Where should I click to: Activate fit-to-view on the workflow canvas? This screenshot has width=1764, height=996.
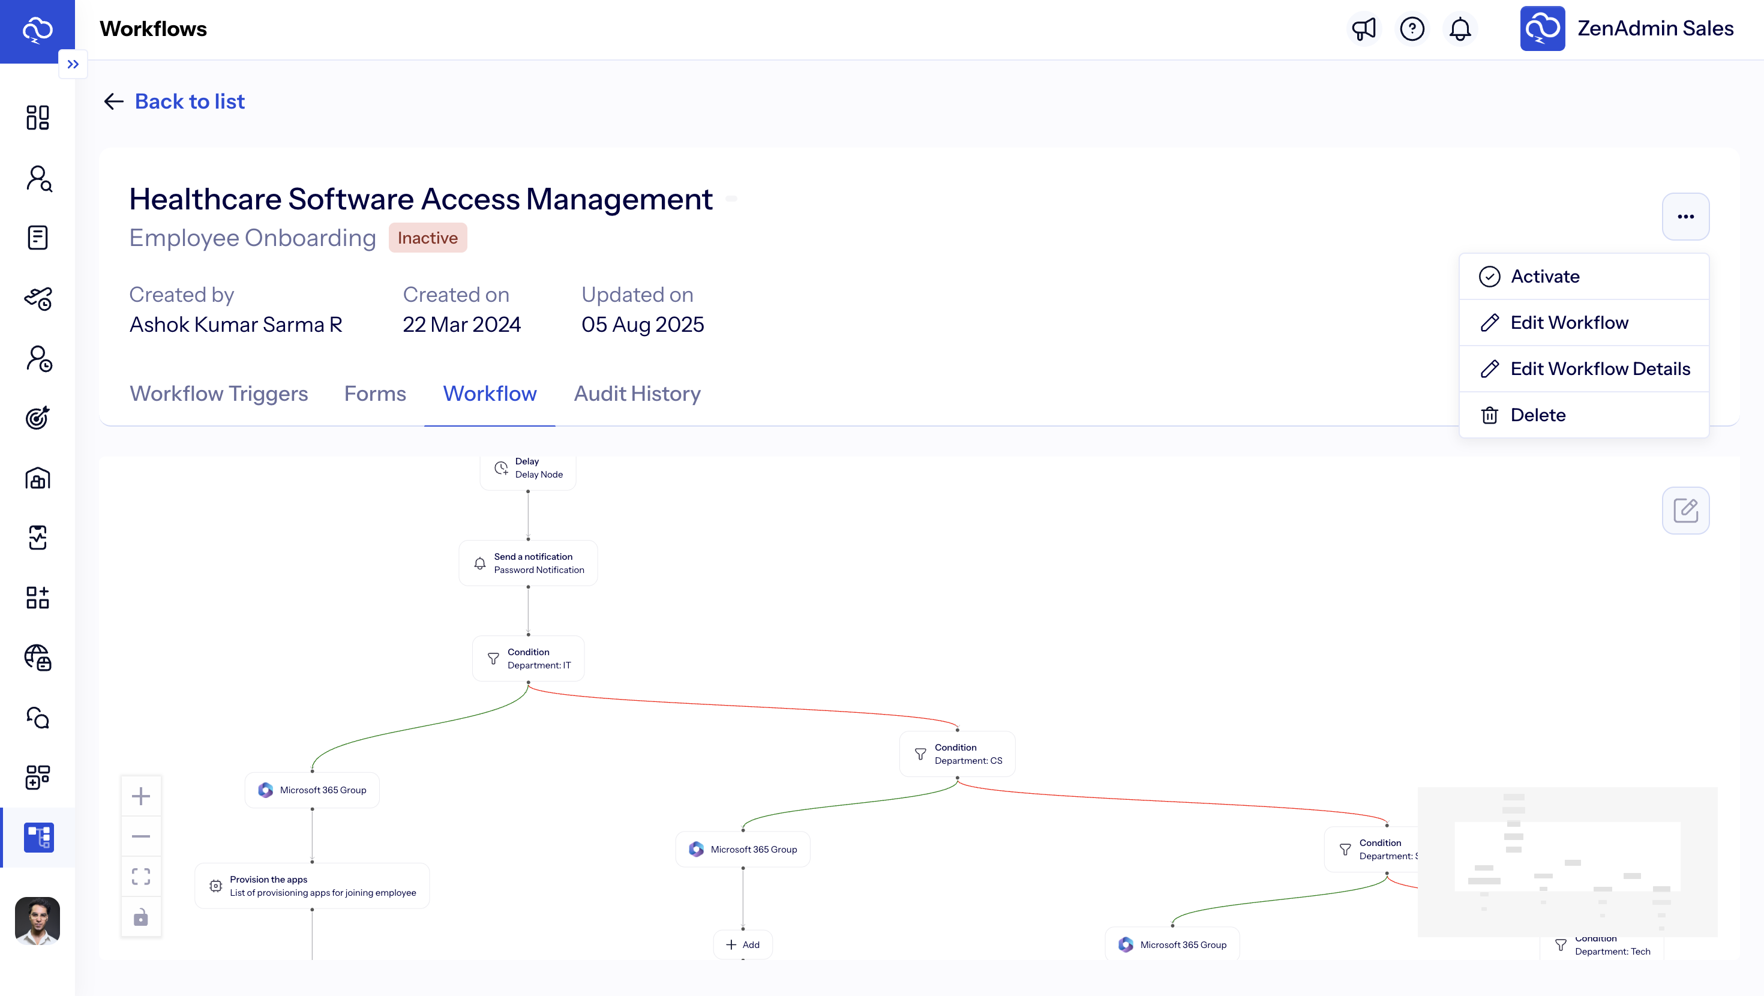(141, 876)
